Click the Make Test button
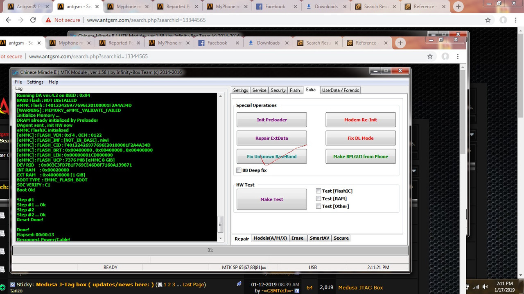The width and height of the screenshot is (524, 294). pos(272,199)
